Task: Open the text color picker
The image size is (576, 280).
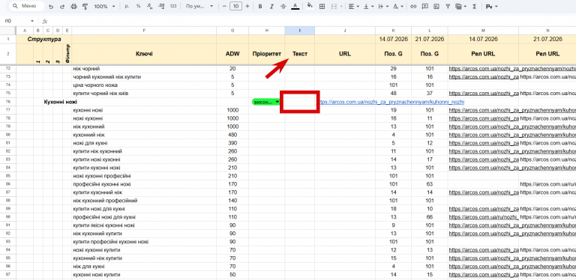Action: 295,6
